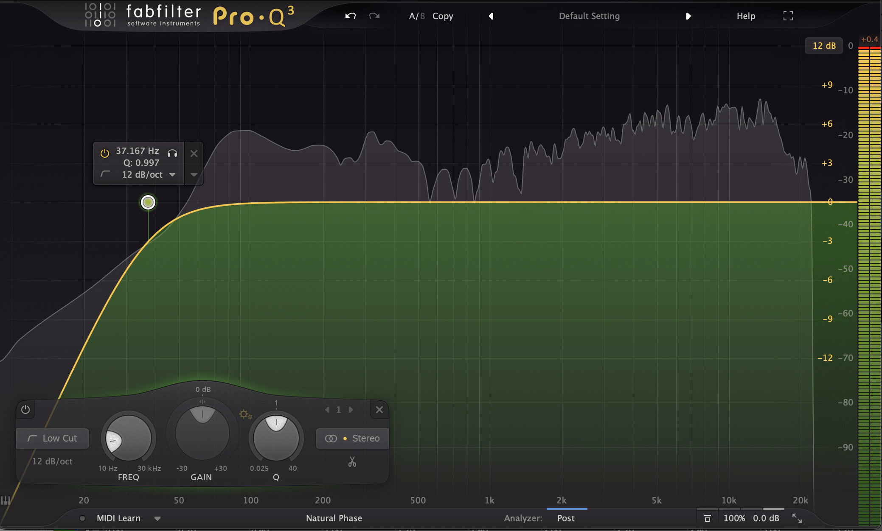This screenshot has width=882, height=531.
Task: Click the Q knob
Action: (x=276, y=438)
